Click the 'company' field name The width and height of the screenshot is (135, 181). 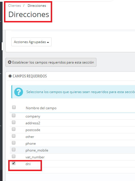33,116
